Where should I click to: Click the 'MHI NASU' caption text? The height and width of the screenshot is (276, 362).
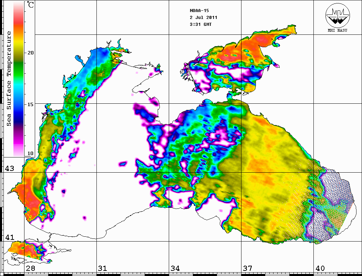click(337, 30)
